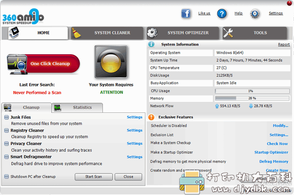The height and width of the screenshot is (195, 294).
Task: Click the house icon on HOME tab
Action: pyautogui.click(x=14, y=32)
